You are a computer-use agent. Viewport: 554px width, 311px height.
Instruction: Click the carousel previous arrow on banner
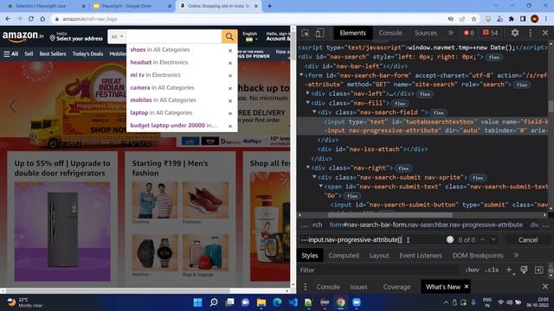tap(14, 106)
